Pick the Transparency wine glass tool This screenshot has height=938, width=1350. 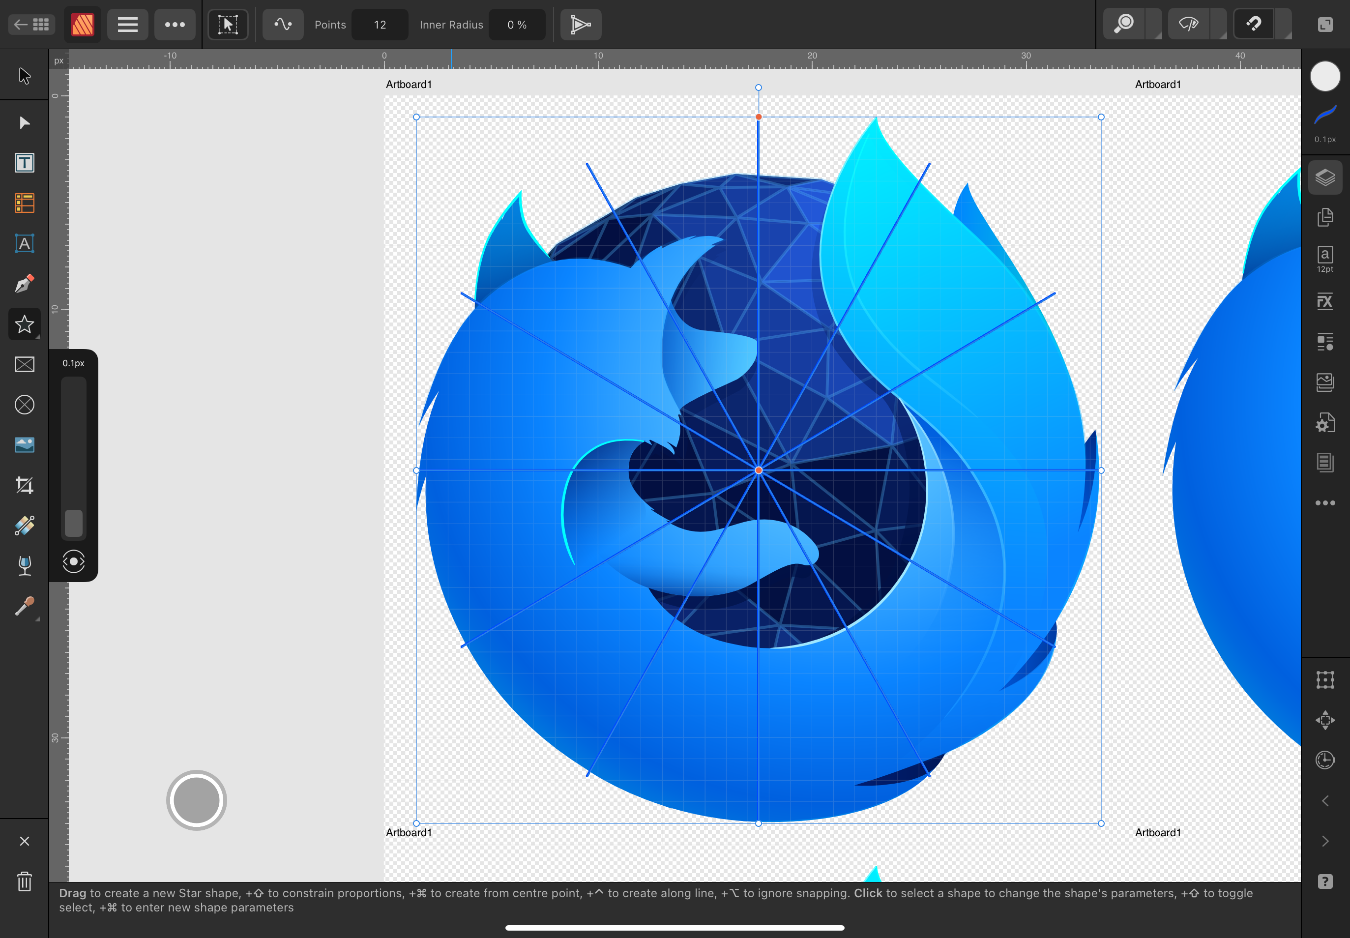[x=24, y=565]
